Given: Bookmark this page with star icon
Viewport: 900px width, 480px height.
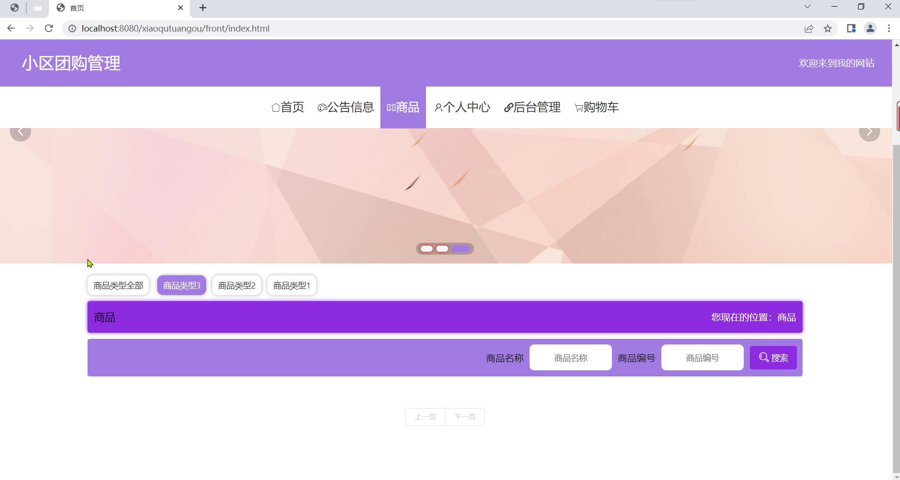Looking at the screenshot, I should coord(828,29).
